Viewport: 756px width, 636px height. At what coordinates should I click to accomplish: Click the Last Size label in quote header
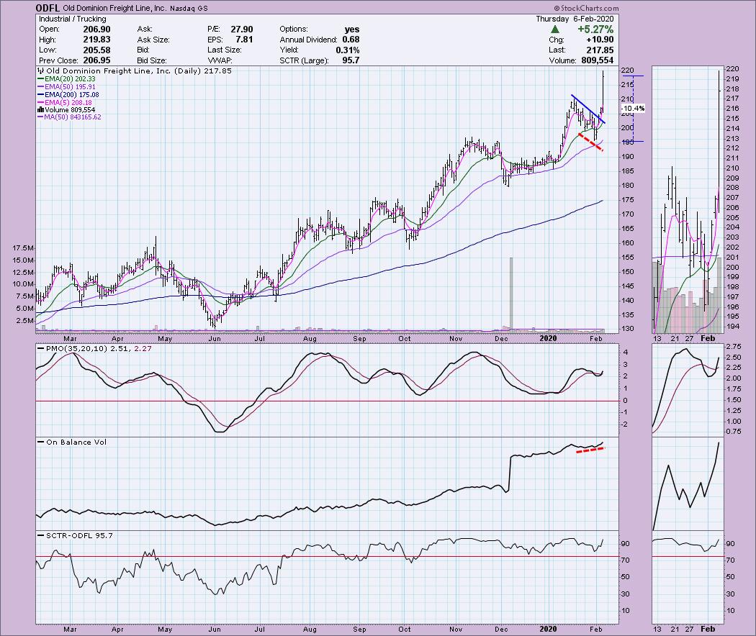coord(224,50)
